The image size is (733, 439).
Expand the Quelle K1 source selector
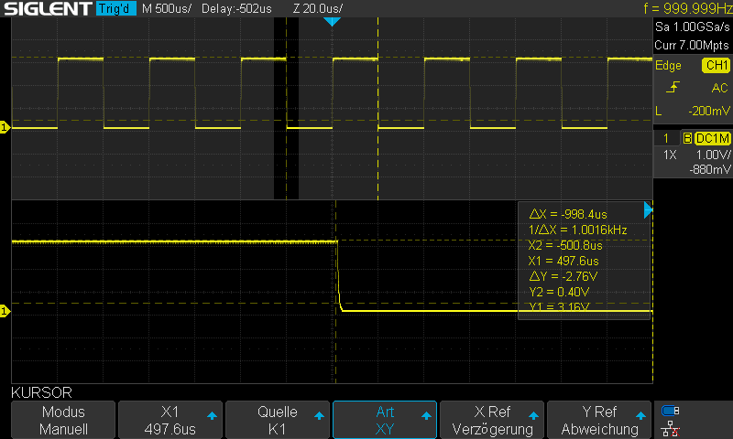point(278,421)
